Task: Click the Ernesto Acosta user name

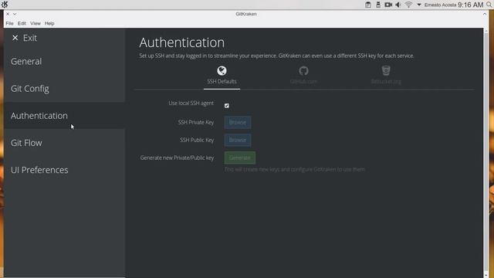Action: pyautogui.click(x=440, y=5)
